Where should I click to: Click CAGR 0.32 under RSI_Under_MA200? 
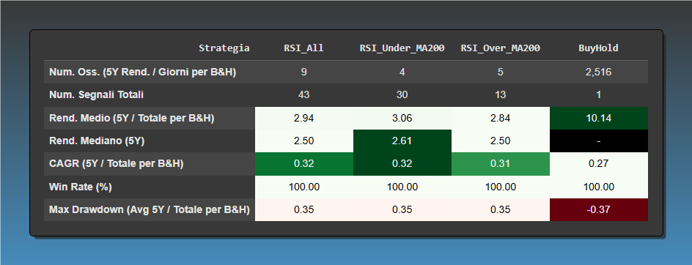[x=402, y=164]
